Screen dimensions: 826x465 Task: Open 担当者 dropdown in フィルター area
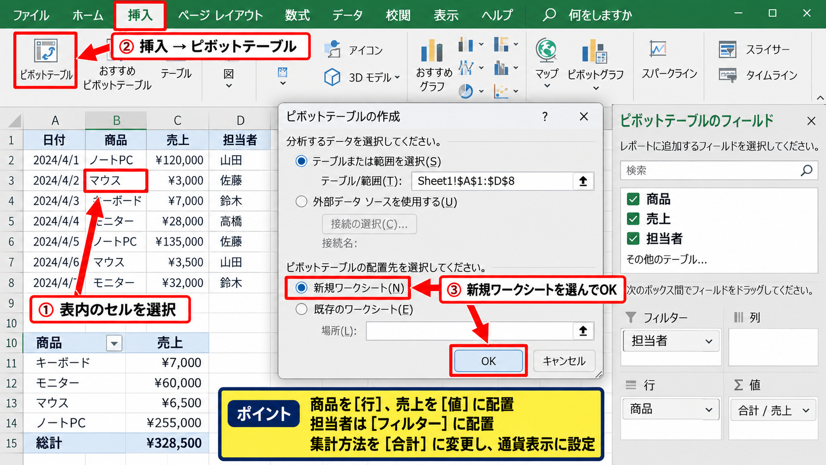[709, 341]
